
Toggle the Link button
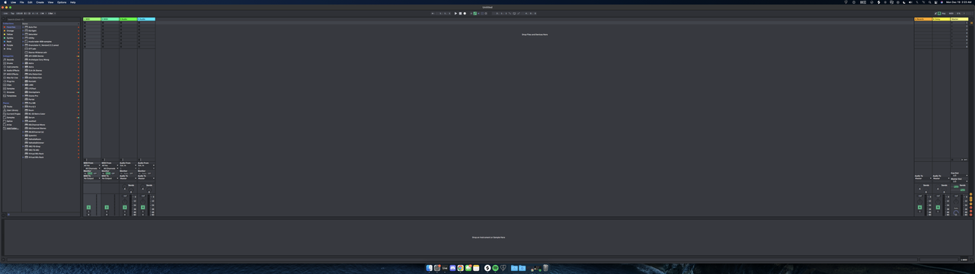(5, 13)
